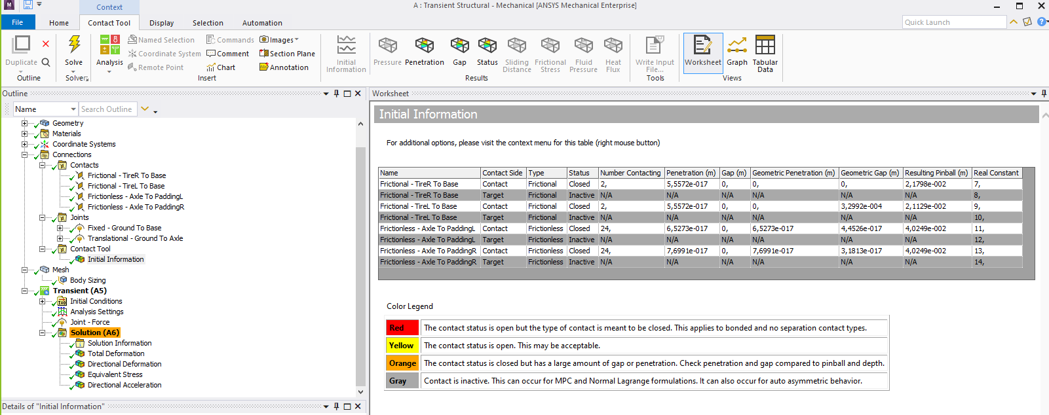Expand Fixed - Ground To Base joint

click(60, 228)
